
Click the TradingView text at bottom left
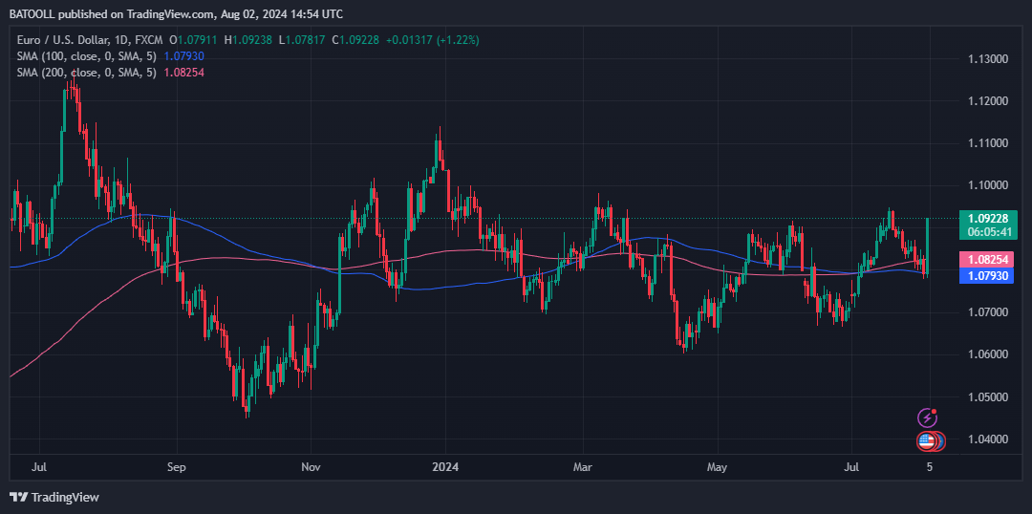click(x=65, y=498)
